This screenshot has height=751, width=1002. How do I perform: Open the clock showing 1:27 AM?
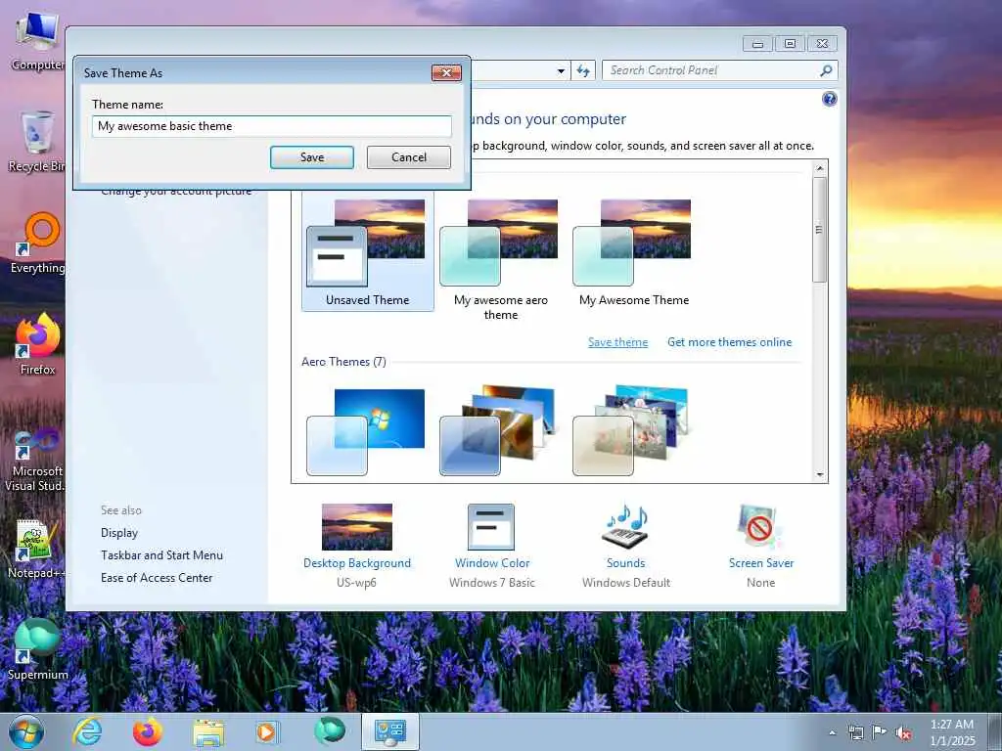tap(952, 732)
